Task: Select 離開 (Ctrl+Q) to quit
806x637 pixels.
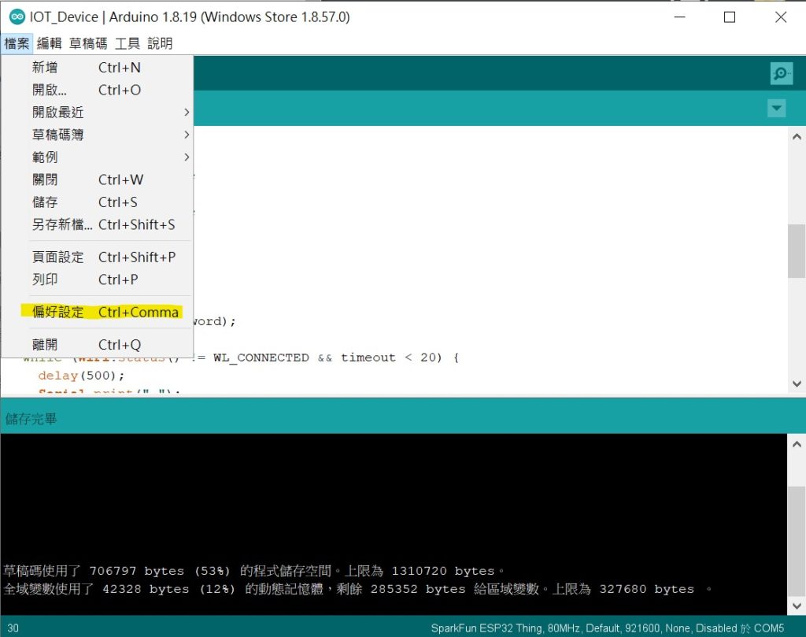Action: [97, 344]
